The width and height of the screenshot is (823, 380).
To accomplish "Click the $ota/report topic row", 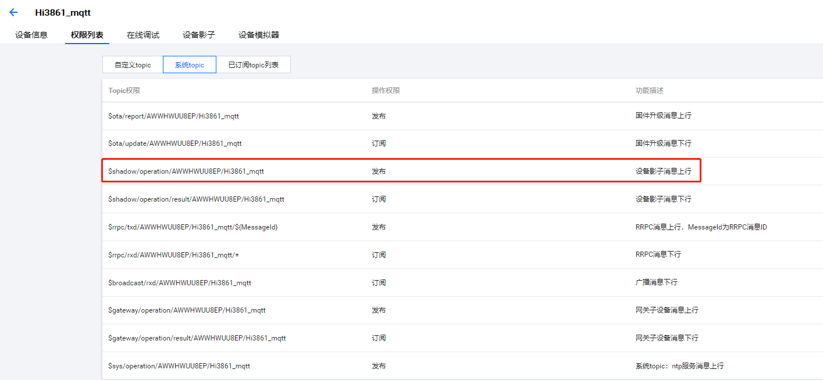I will tap(173, 116).
